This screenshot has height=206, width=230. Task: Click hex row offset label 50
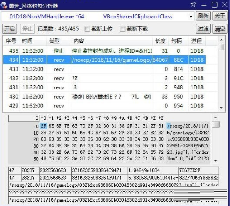click(x=36, y=159)
